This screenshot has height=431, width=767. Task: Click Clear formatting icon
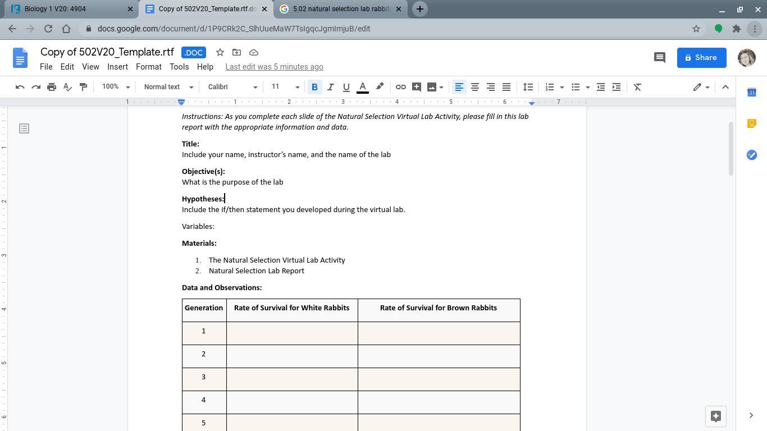637,87
